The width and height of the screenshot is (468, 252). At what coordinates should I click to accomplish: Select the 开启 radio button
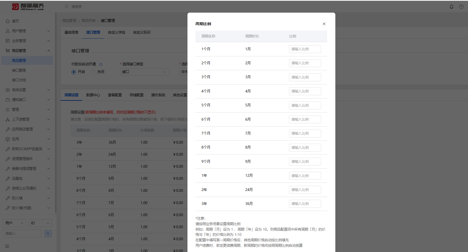click(74, 72)
